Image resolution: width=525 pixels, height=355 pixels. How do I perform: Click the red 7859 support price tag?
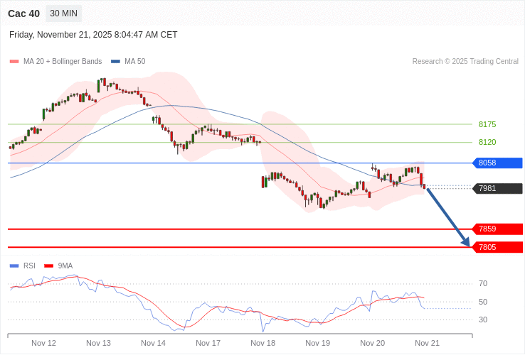coord(497,229)
